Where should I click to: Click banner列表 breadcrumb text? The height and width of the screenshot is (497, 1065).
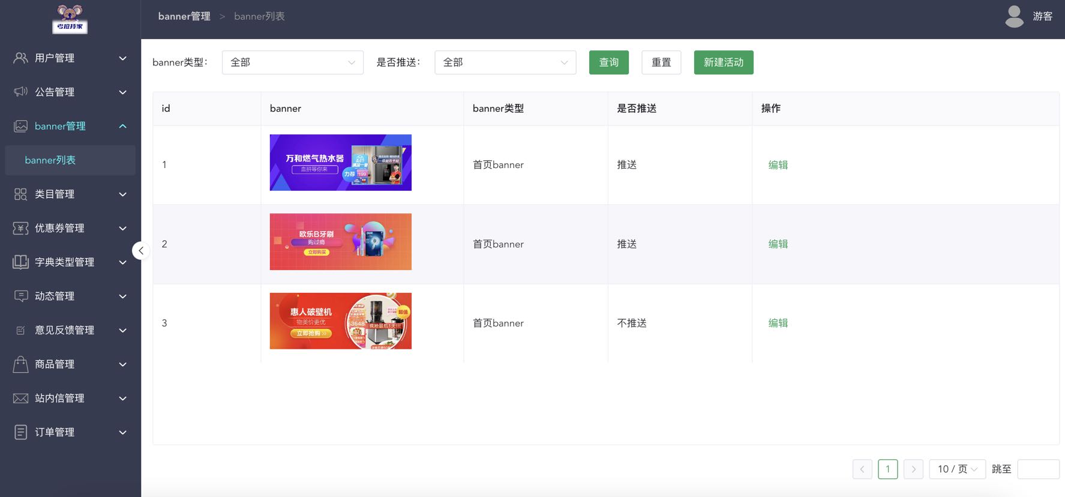(259, 16)
